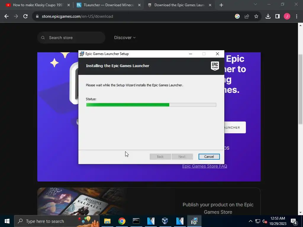Close the YouTube Klasky Csupo tab
Viewport: 303px width, 227px height.
click(69, 5)
